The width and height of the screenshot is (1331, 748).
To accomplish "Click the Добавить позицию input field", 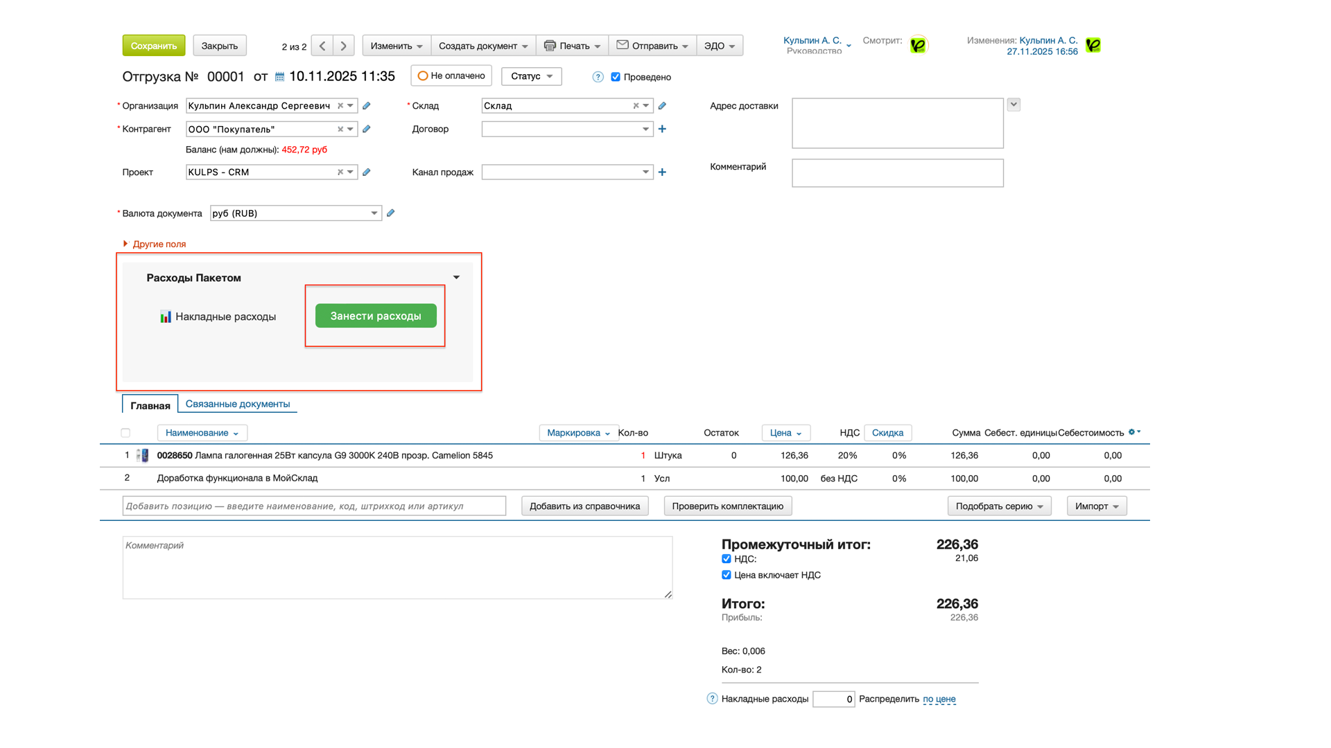I will click(x=314, y=506).
